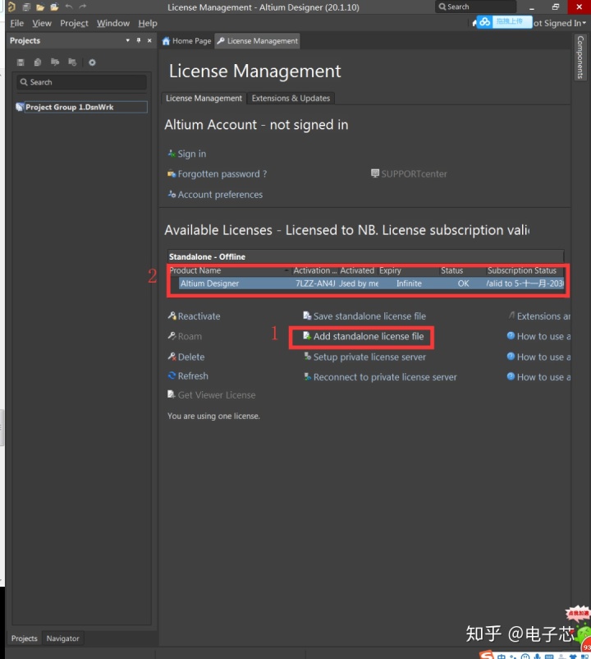Click the Add standalone license file icon
Image resolution: width=591 pixels, height=659 pixels.
tap(307, 336)
